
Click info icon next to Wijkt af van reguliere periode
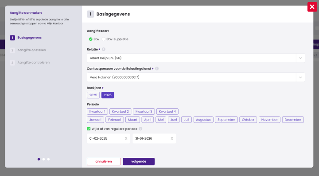[x=140, y=129]
